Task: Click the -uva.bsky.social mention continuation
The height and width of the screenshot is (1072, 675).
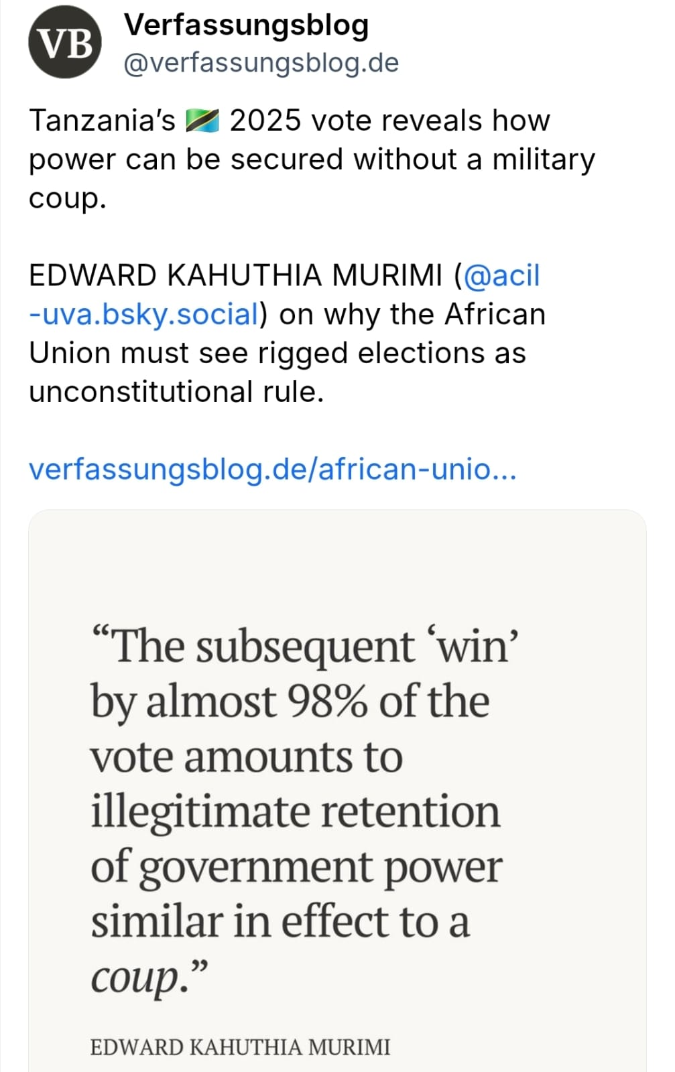Action: coord(144,314)
